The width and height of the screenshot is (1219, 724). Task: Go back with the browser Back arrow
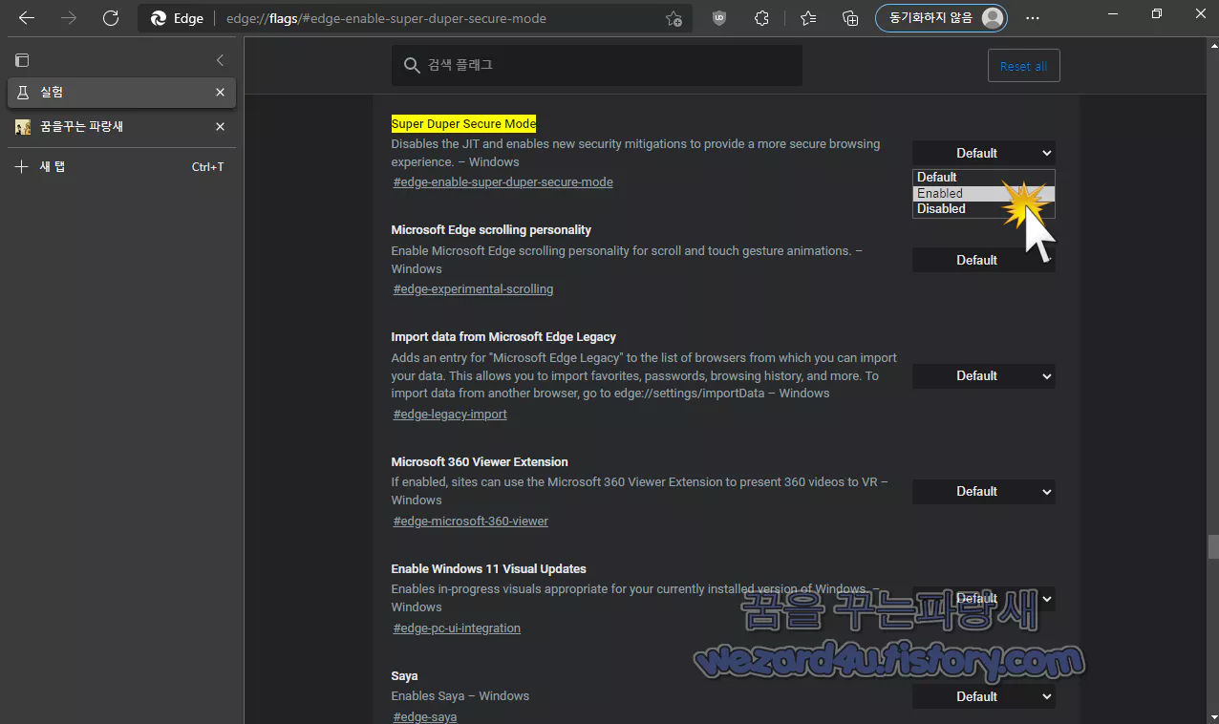(27, 18)
